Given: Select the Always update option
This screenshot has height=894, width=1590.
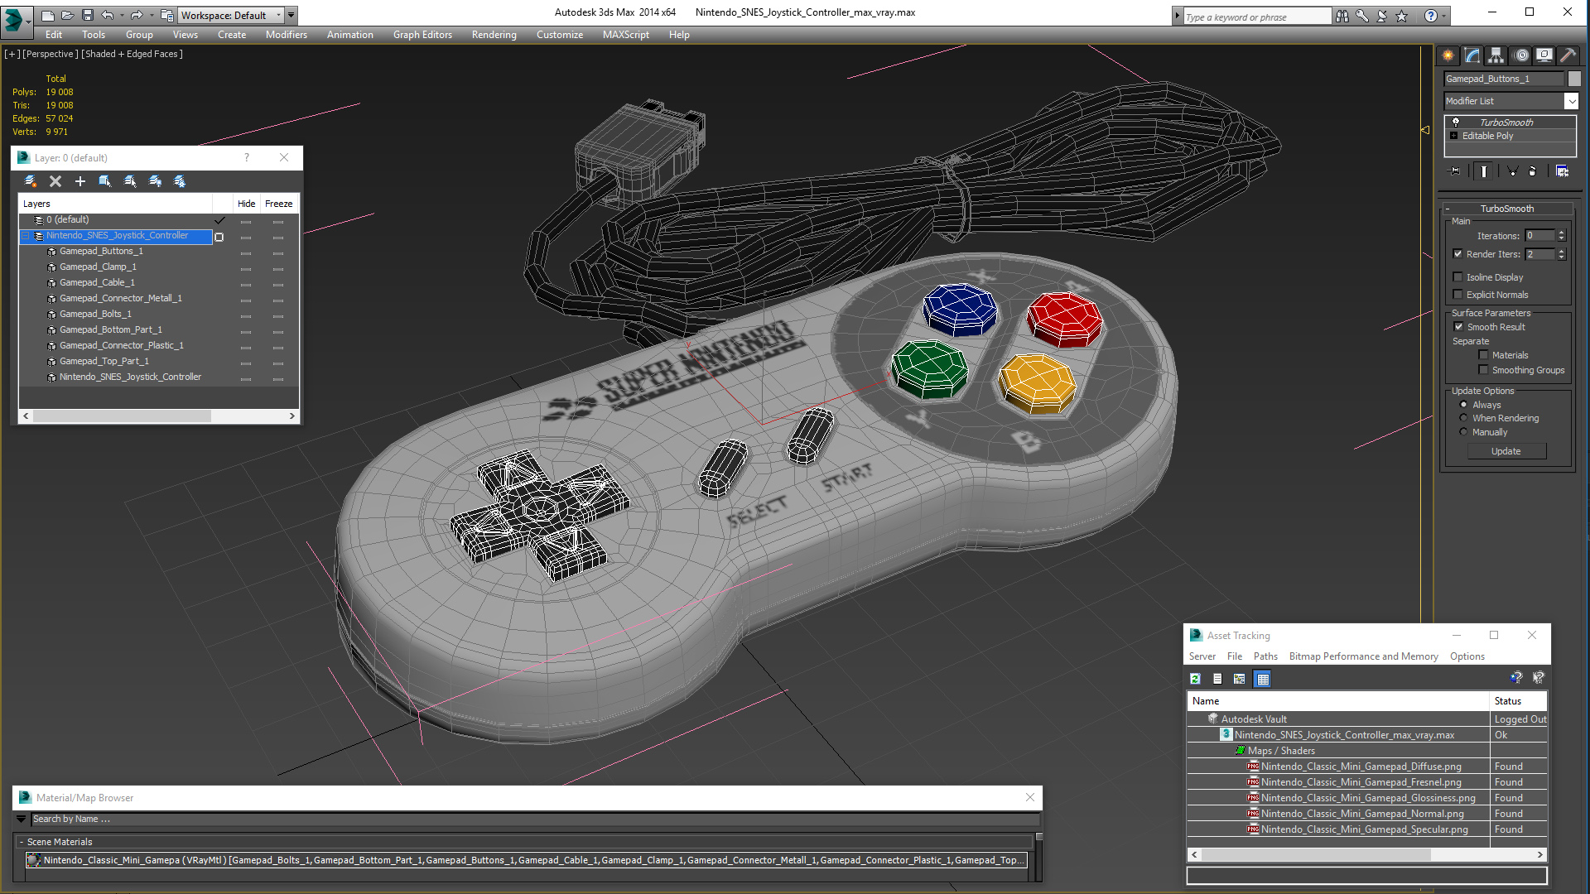Looking at the screenshot, I should [x=1463, y=405].
